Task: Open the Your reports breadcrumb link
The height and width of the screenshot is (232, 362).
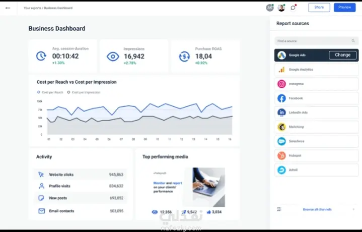Action: (x=32, y=8)
